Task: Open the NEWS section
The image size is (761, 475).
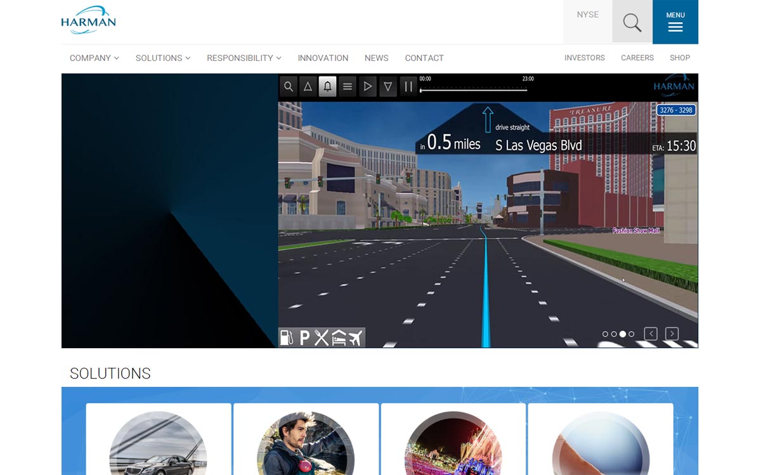Action: 377,58
